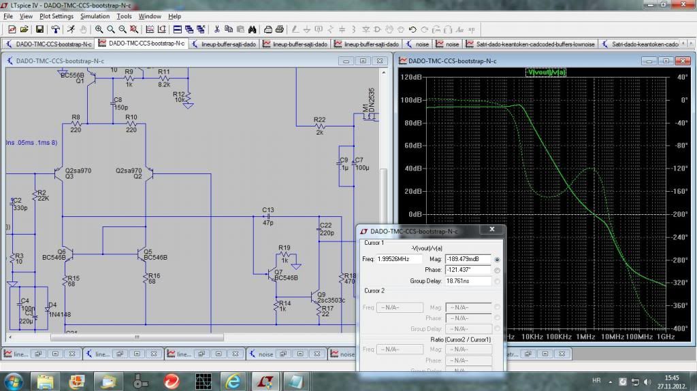Click the schematic scrollbar up arrow
Viewport: 697px width, 391px height.
[384, 73]
